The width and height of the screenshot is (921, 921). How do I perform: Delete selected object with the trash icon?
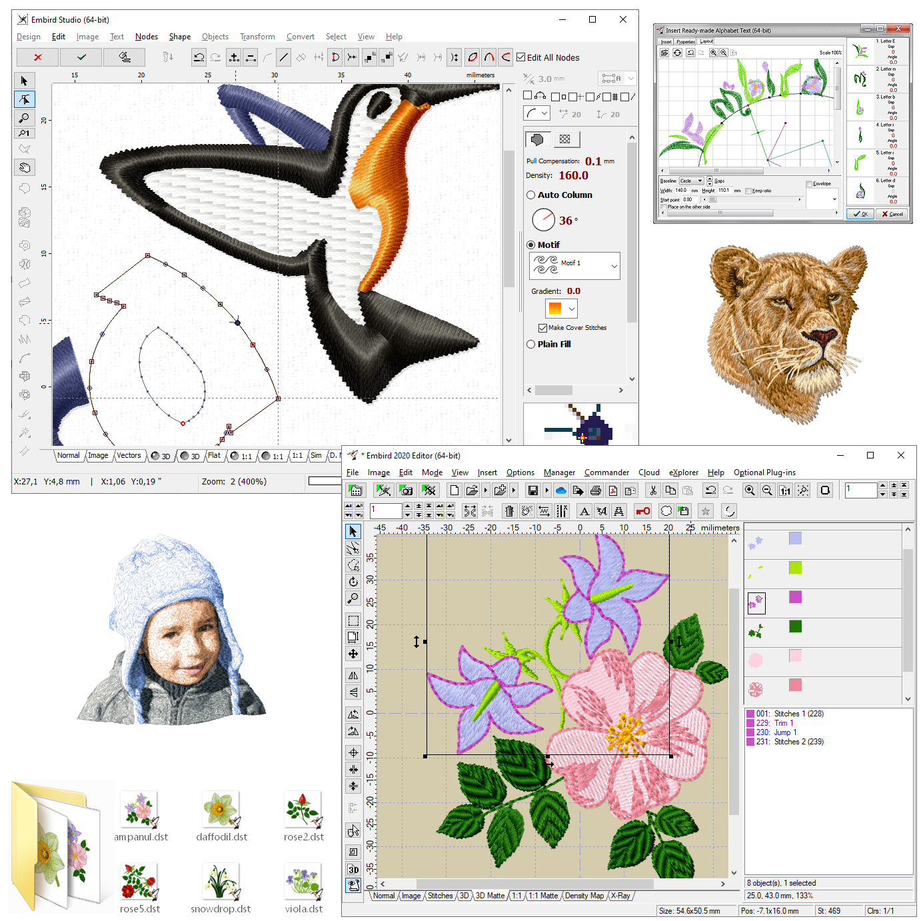508,510
